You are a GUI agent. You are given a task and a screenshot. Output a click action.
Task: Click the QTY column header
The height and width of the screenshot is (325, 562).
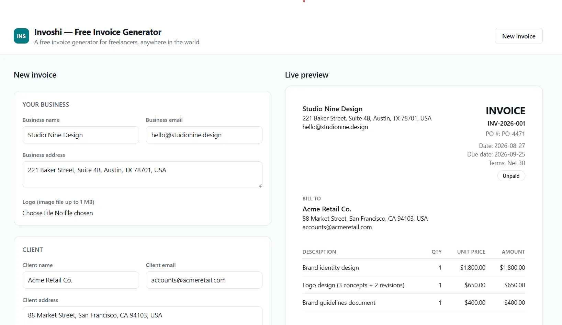[437, 252]
